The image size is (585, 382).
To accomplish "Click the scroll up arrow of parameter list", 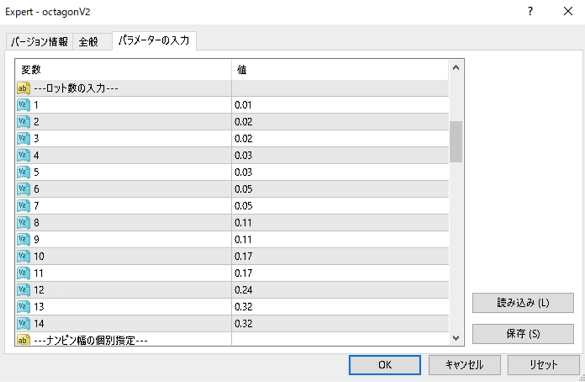I will [x=456, y=69].
